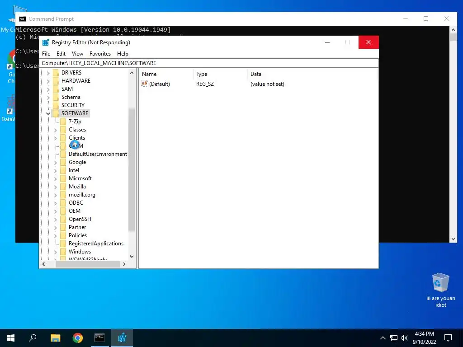This screenshot has width=463, height=347.
Task: Close the Registry Editor window
Action: click(x=369, y=42)
